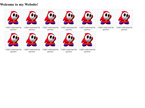Select caption under second bottom-row Shy Guy image
The image size is (145, 108).
32,50
